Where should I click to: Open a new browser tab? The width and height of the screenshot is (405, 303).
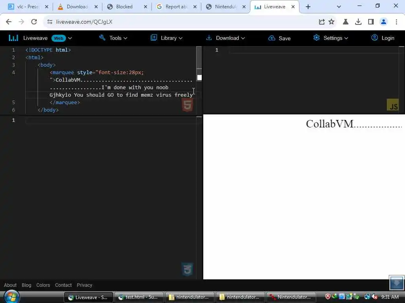[308, 7]
